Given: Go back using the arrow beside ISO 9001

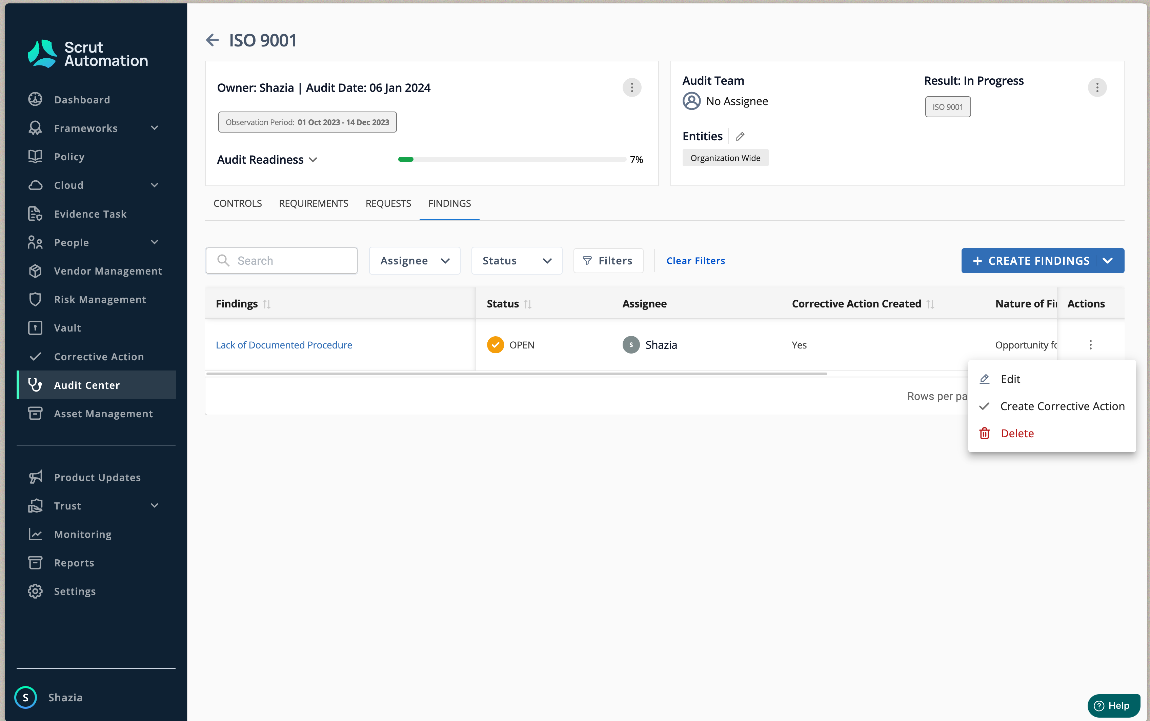Looking at the screenshot, I should (213, 40).
